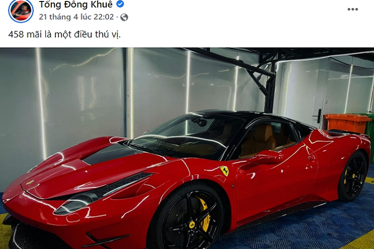Open the Tống Đông Khuê profile name link
Image resolution: width=374 pixels, height=249 pixels.
76,4
